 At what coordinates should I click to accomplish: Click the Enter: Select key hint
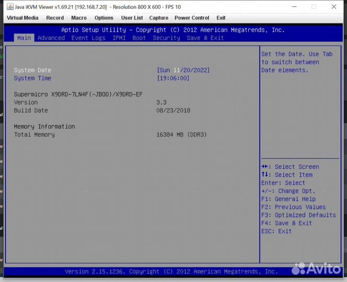283,183
